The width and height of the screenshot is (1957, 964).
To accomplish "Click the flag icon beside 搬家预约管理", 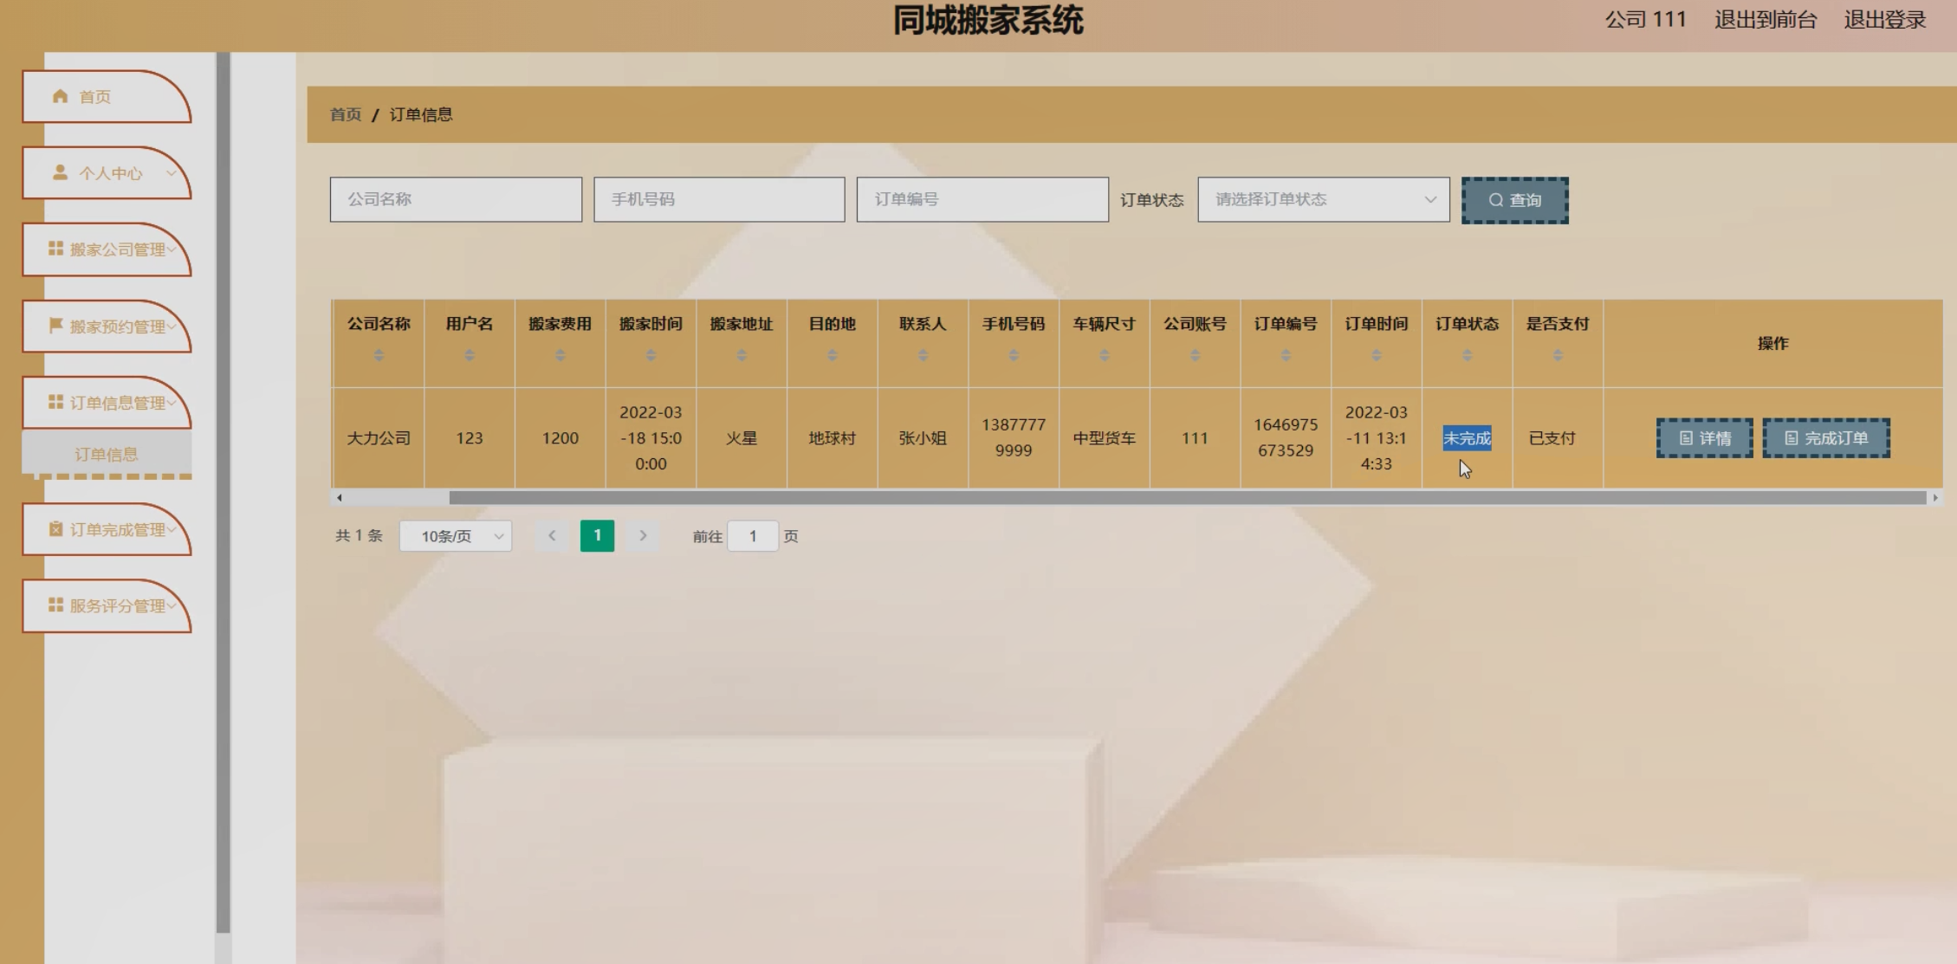I will point(55,326).
